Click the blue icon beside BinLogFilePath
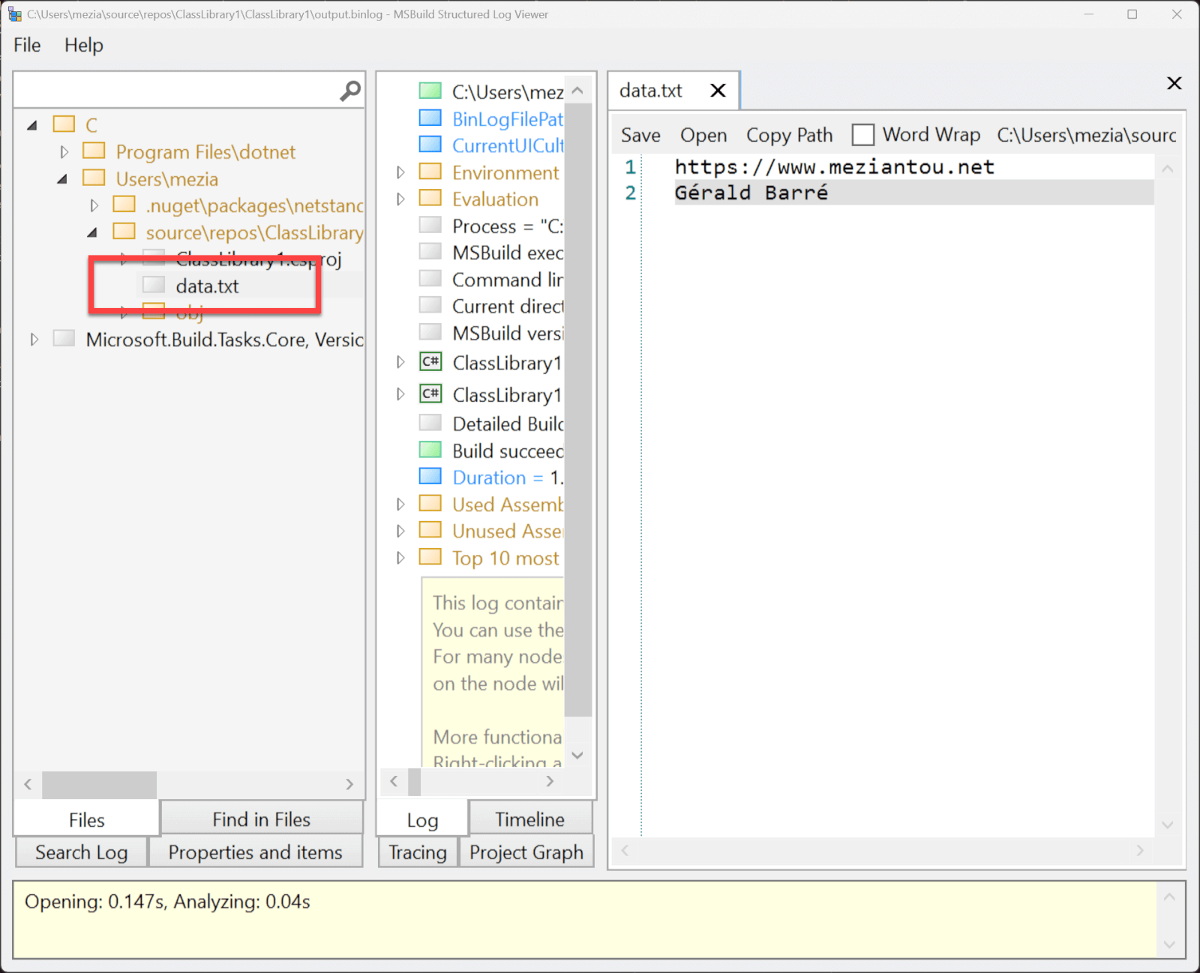Viewport: 1200px width, 973px height. click(430, 118)
